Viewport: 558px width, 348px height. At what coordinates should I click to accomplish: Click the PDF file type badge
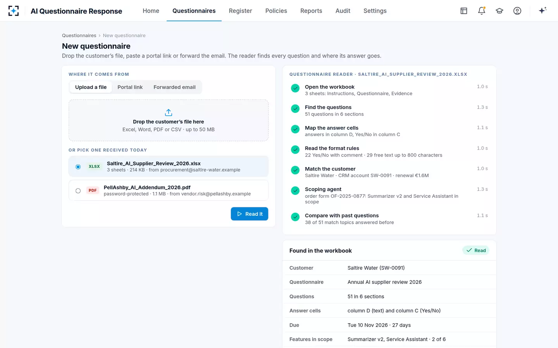tap(93, 191)
